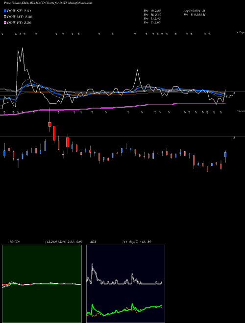Click the blue DOW ST legend swatch
The height and width of the screenshot is (323, 245).
pyautogui.click(x=5, y=11)
